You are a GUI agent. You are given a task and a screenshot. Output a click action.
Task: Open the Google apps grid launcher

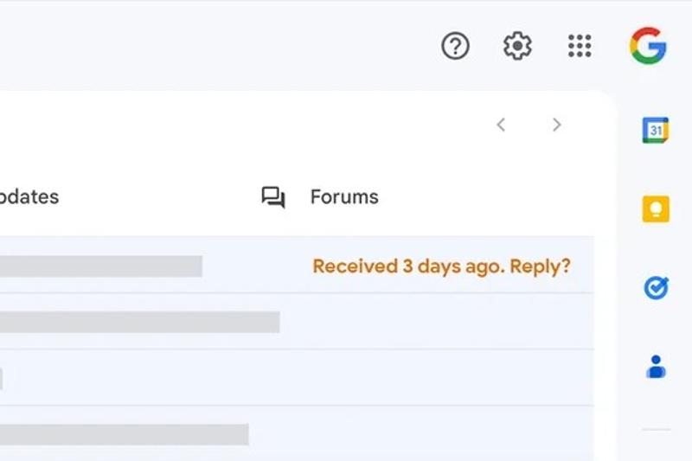[580, 46]
